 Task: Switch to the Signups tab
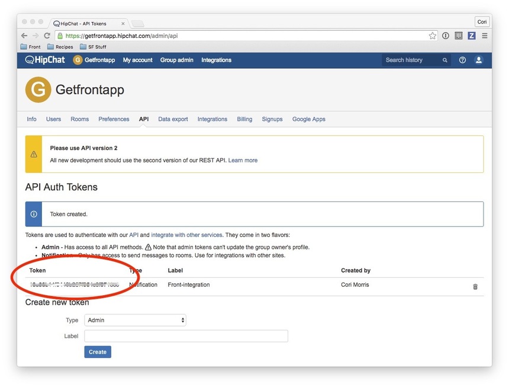(272, 119)
